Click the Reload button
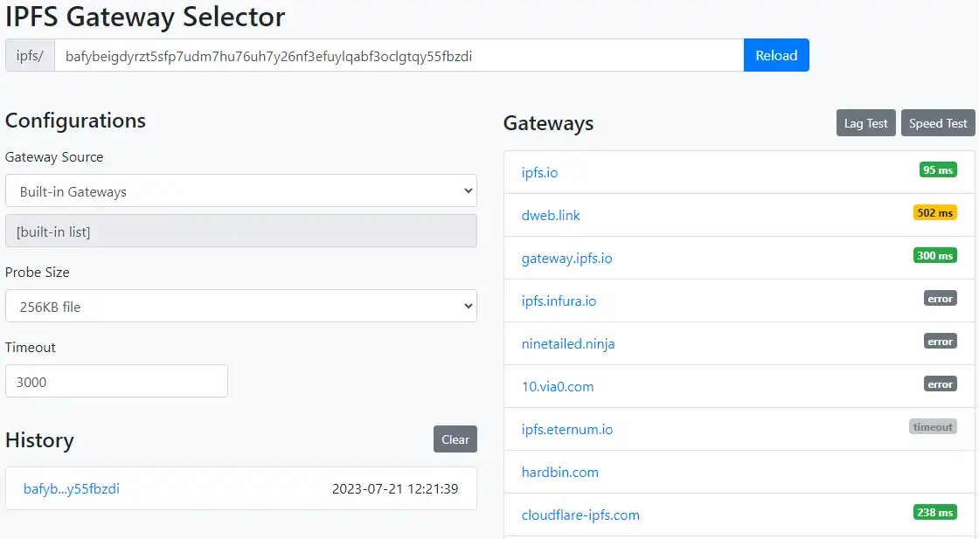 click(776, 56)
